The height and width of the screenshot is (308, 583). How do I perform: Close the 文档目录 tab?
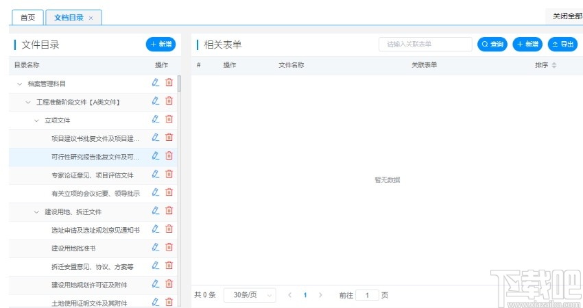click(x=91, y=18)
